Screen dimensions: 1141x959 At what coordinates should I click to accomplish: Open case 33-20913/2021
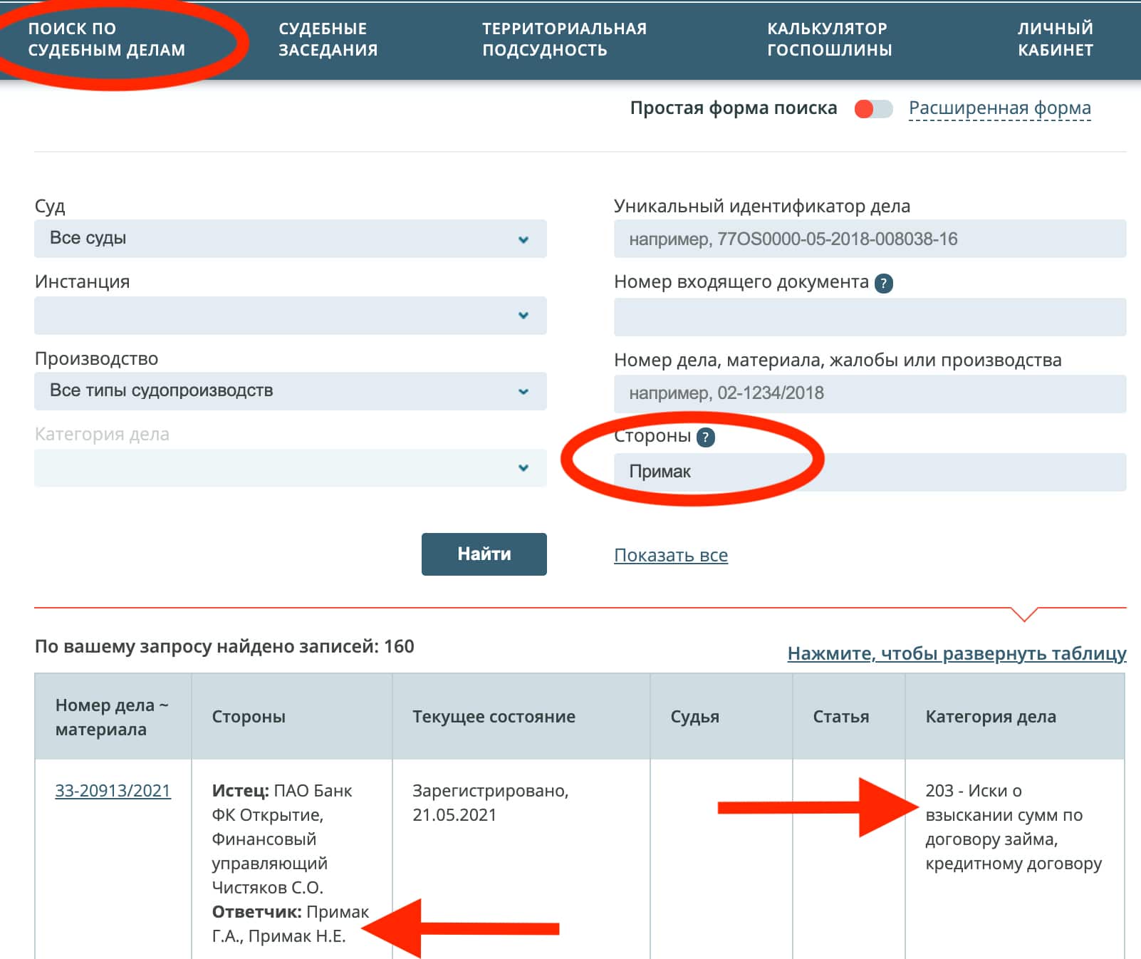111,790
